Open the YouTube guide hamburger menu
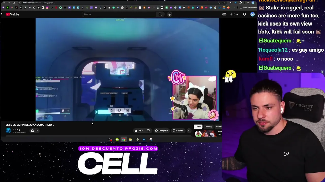325x182 pixels. [x=2, y=14]
